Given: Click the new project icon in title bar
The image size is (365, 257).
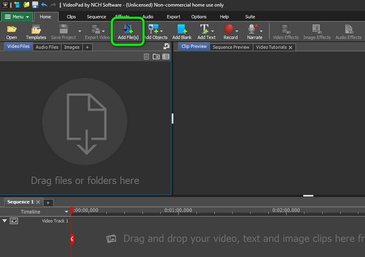Looking at the screenshot, I should pos(17,5).
